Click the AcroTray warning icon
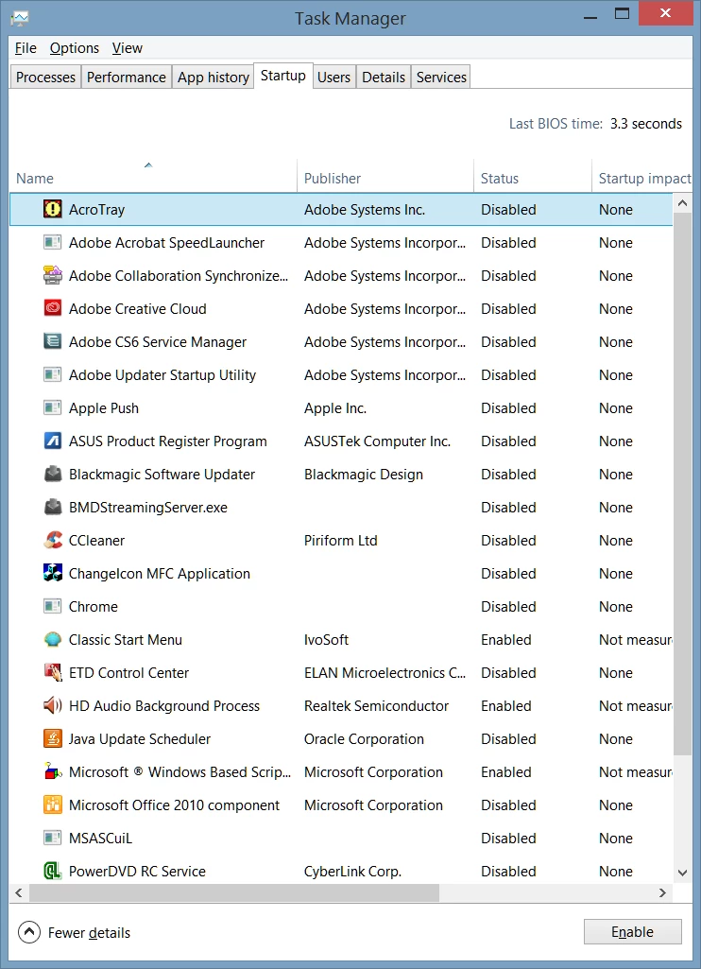 pos(53,209)
